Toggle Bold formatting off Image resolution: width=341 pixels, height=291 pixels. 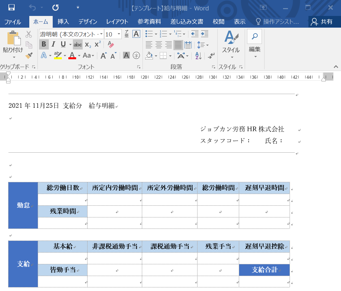pos(44,45)
